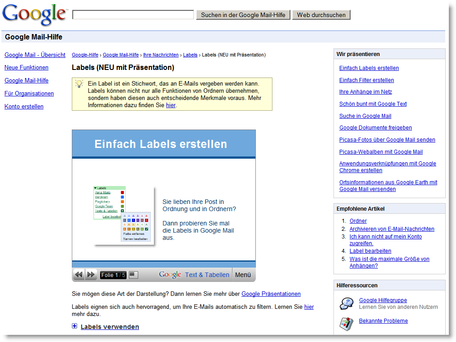Open Was ist die maximale Größe von Anhängen
The image size is (456, 342).
tap(390, 262)
